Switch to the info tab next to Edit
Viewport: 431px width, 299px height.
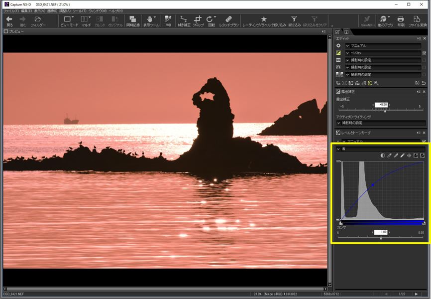click(x=346, y=32)
